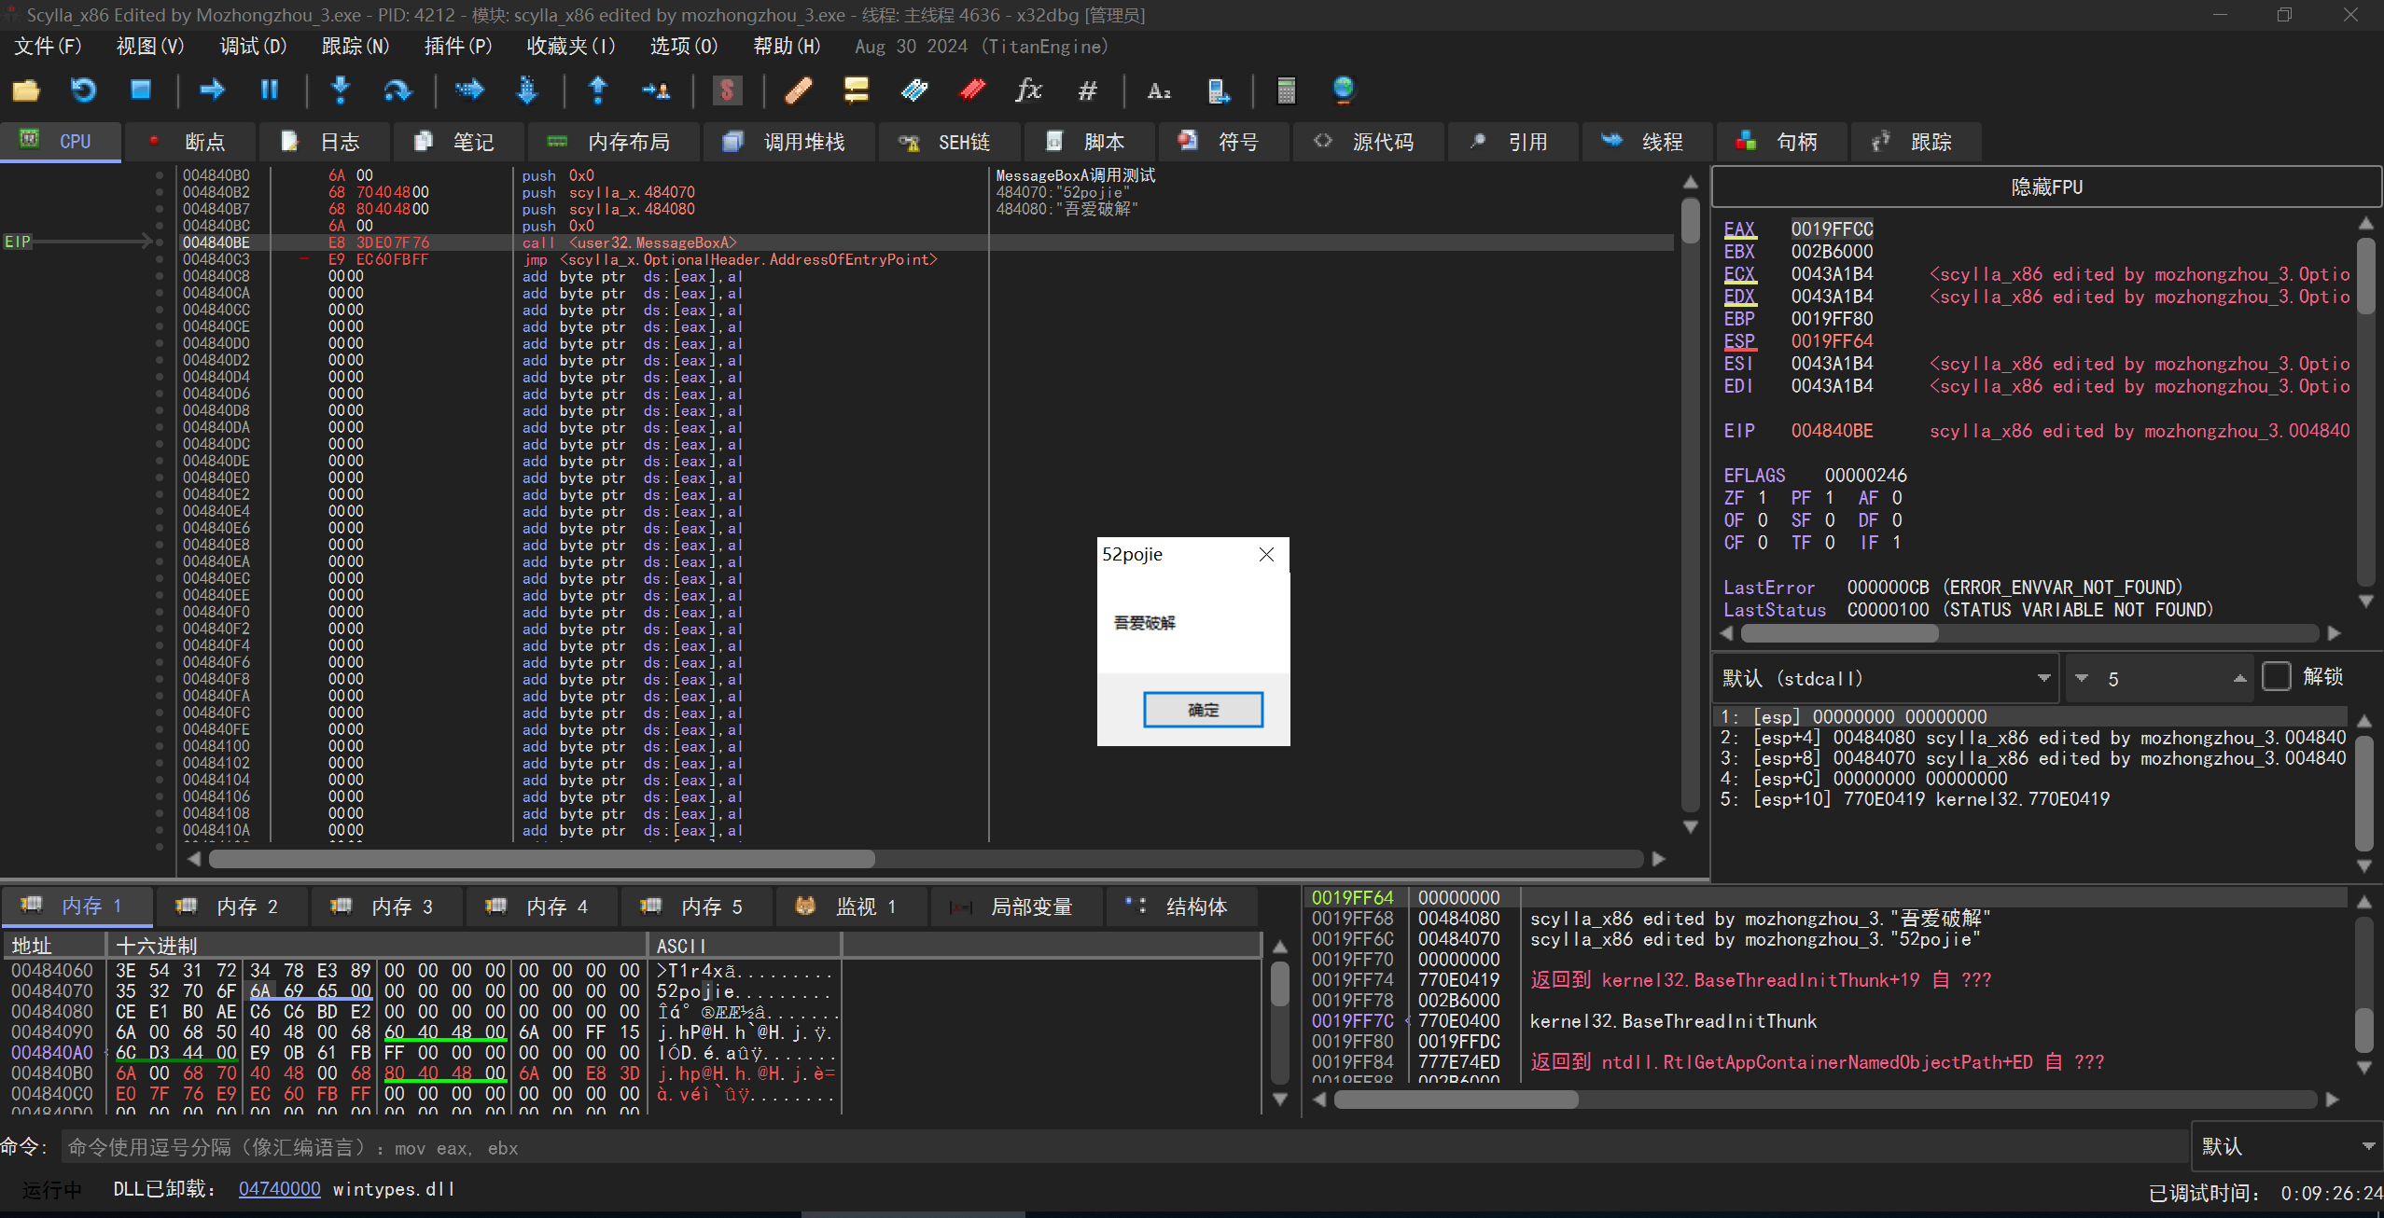Image resolution: width=2384 pixels, height=1218 pixels.
Task: Increase argument count with up arrow
Action: click(2240, 678)
